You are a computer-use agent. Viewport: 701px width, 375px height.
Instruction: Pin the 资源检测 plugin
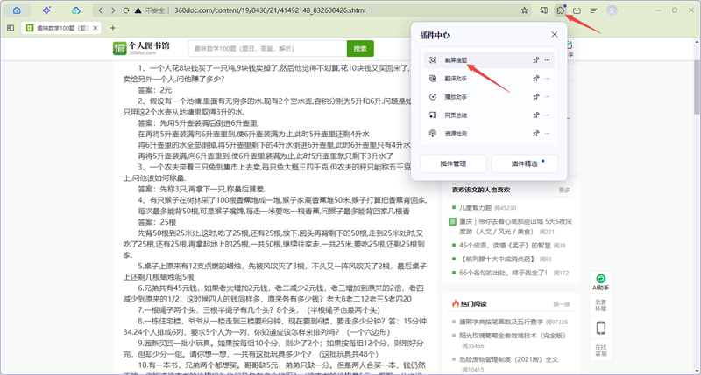point(535,134)
